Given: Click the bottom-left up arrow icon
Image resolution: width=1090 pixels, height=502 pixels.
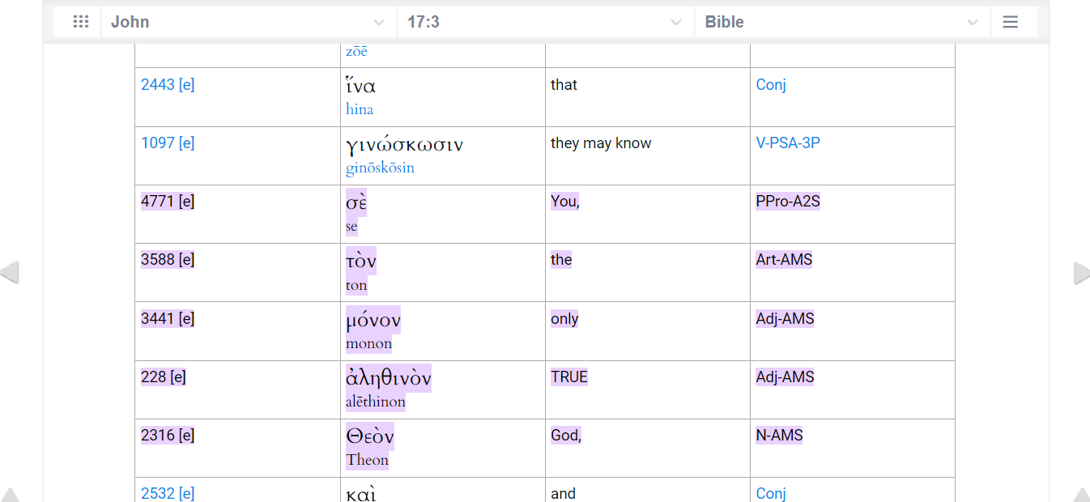Looking at the screenshot, I should point(10,495).
